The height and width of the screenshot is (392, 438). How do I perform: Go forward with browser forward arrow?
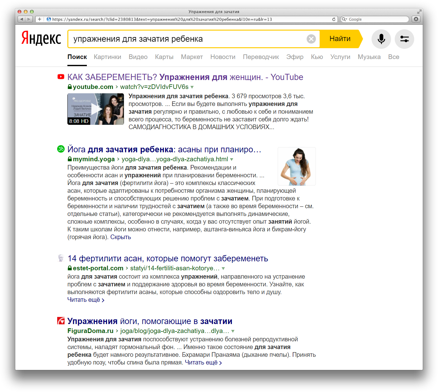click(x=29, y=19)
